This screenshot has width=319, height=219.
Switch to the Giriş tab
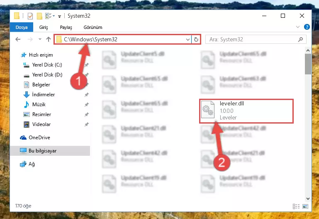[x=44, y=27]
